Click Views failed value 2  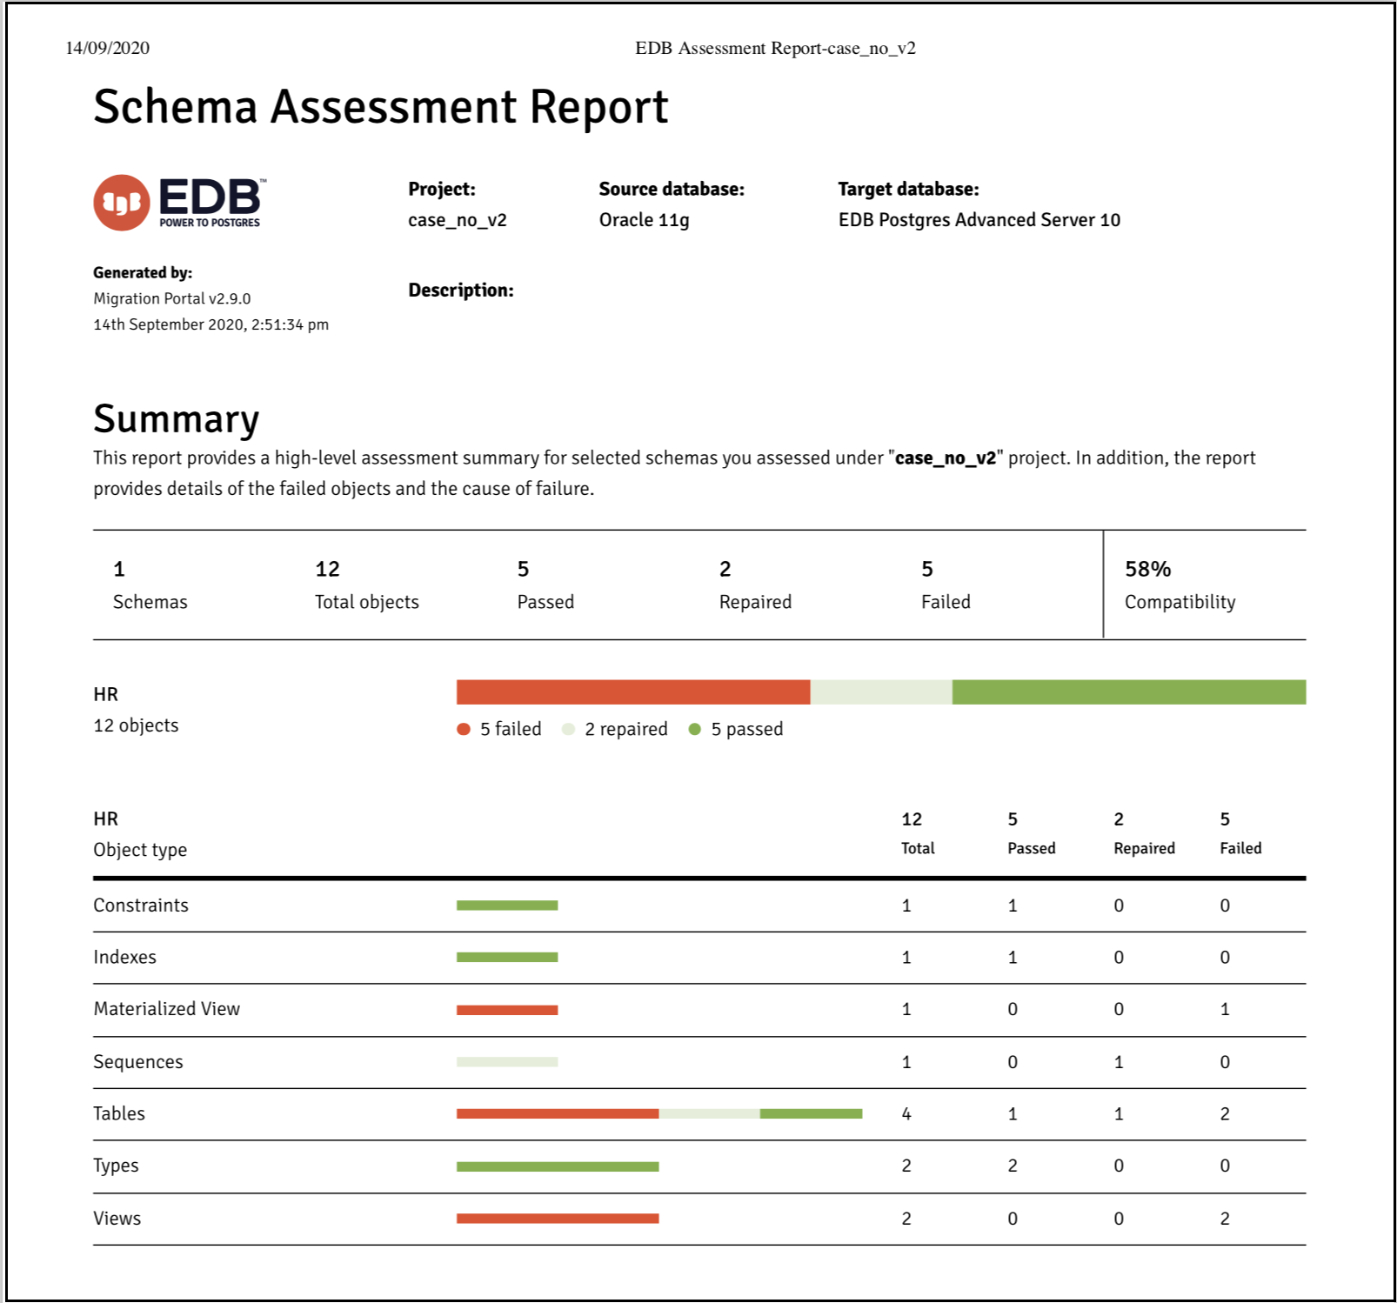click(1225, 1219)
